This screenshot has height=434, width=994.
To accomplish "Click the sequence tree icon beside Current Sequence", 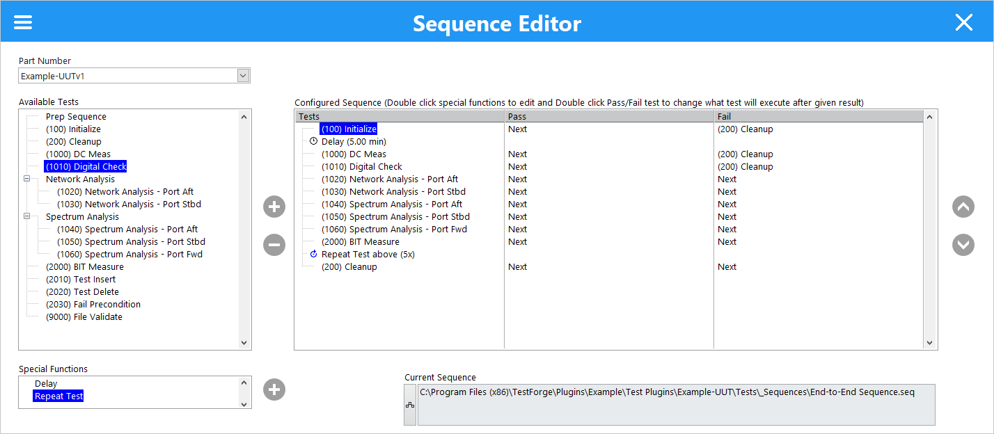I will coord(409,403).
